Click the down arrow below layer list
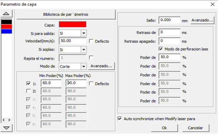The image size is (218, 139). tap(7, 128)
